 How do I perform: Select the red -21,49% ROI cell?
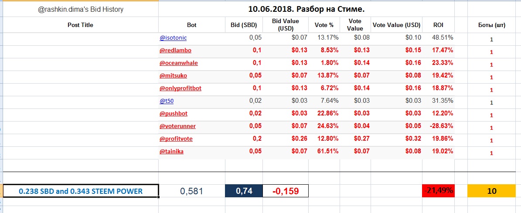438,191
